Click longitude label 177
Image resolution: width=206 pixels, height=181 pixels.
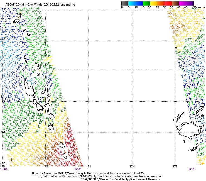click(x=175, y=167)
